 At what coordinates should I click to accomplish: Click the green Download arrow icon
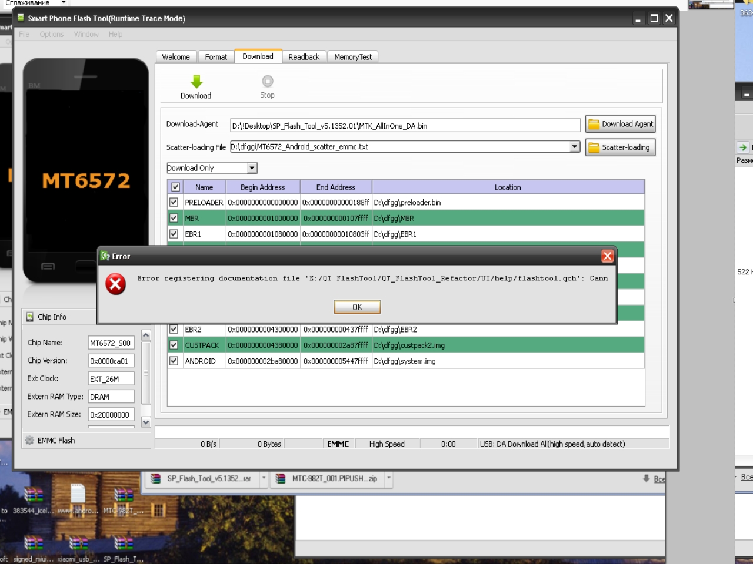196,82
